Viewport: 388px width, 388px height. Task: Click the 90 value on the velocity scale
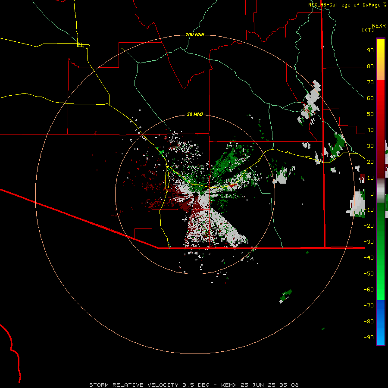(370, 50)
